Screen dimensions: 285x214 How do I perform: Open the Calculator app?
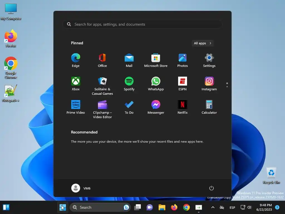point(209,107)
